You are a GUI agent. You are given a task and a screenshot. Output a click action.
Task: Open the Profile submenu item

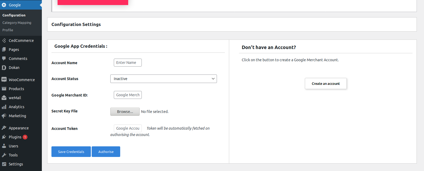(x=8, y=30)
